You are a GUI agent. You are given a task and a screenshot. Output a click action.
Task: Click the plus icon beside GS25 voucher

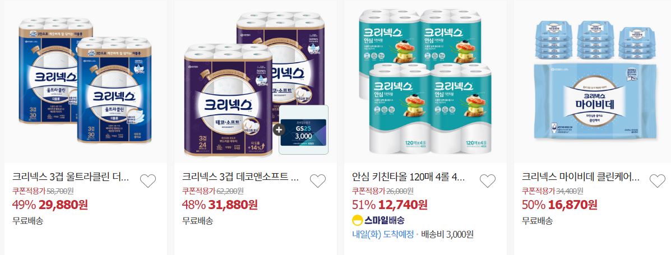click(279, 130)
